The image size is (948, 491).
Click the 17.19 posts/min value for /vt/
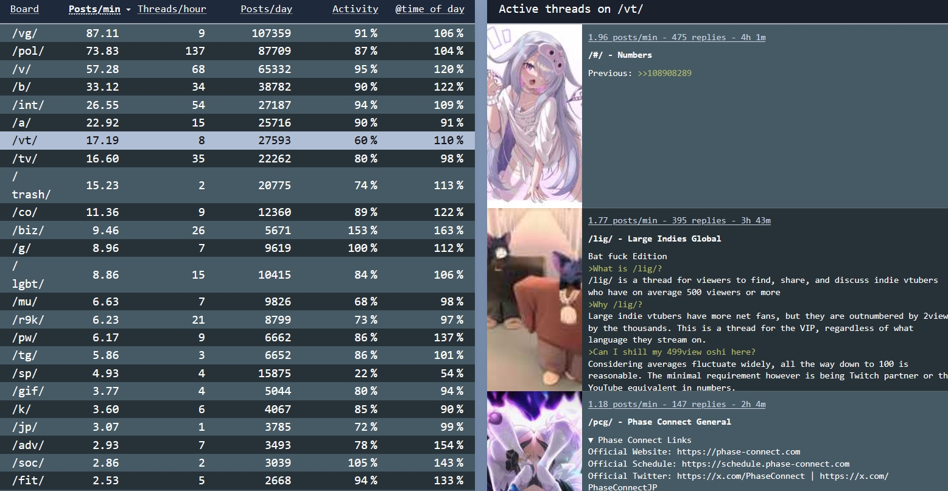coord(102,141)
